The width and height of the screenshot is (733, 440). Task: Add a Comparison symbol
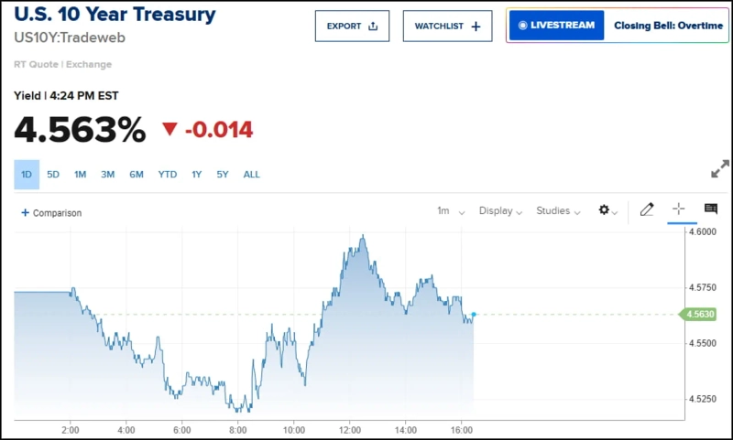click(51, 213)
